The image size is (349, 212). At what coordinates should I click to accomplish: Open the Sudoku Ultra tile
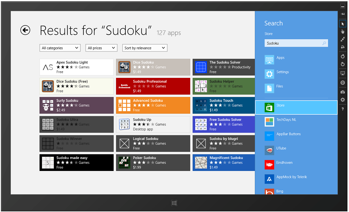tap(76, 125)
